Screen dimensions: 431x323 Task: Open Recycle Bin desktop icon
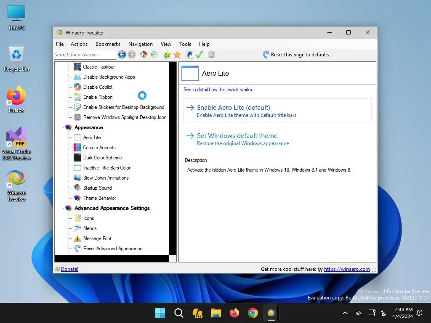pyautogui.click(x=16, y=59)
